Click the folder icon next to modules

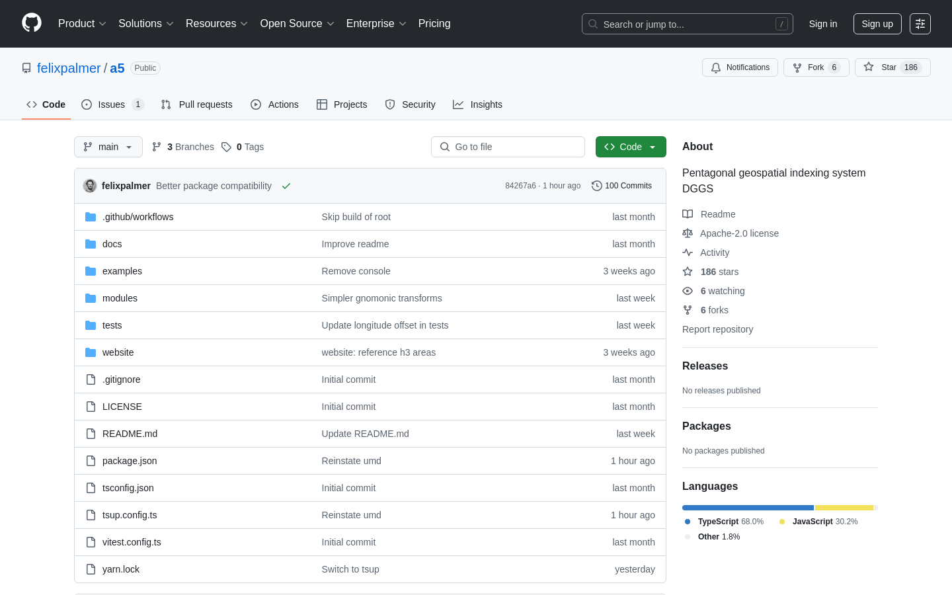(91, 298)
